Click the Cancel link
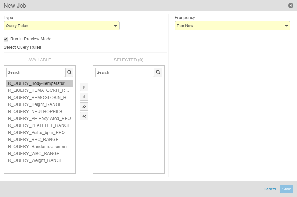Viewport: 297px width, 197px height. coord(270,189)
